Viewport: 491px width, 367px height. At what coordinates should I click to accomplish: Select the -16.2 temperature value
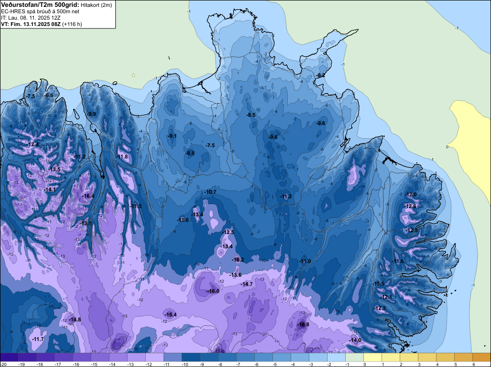[238, 260]
